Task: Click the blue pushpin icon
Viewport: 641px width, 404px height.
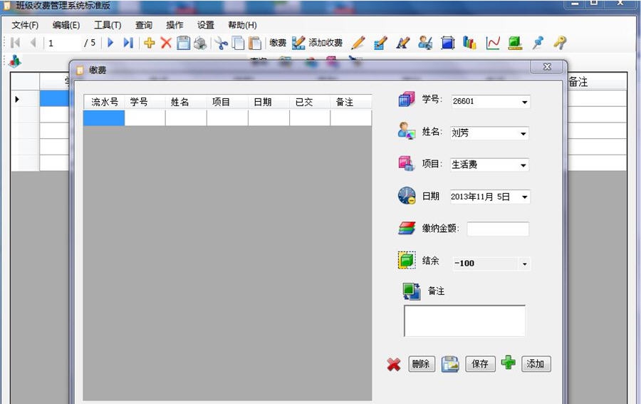Action: pos(538,43)
